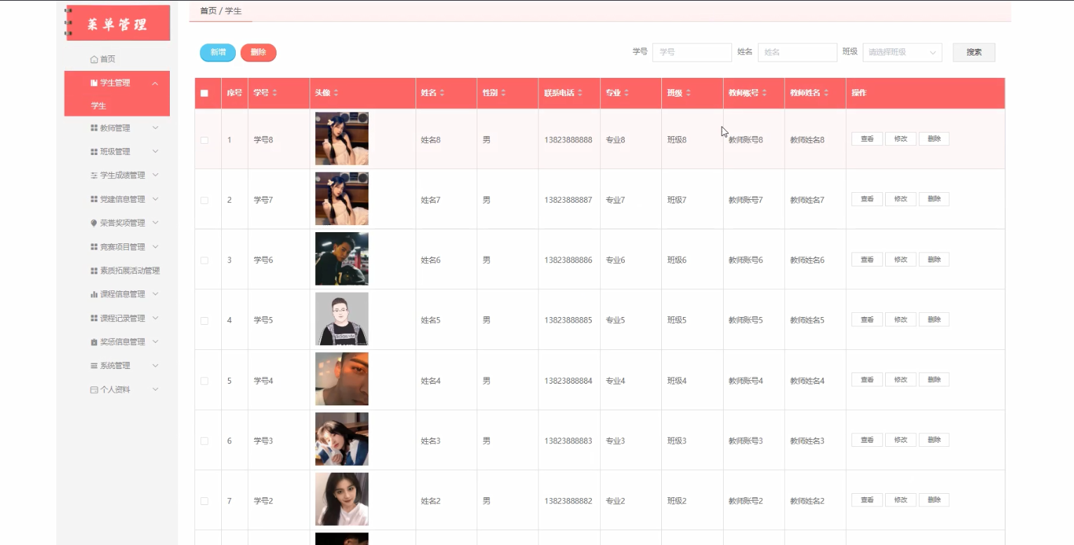Sort by 教师姓名 column arrows
This screenshot has height=545, width=1074.
[x=826, y=93]
